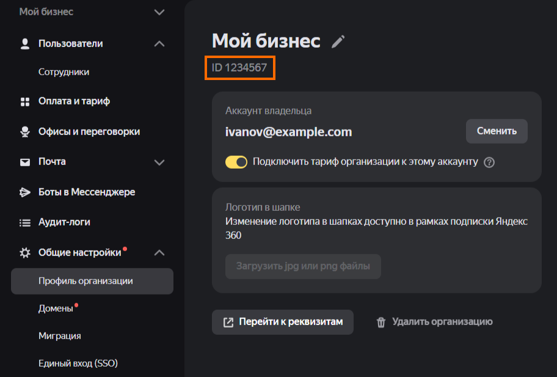The width and height of the screenshot is (557, 377).
Task: Toggle Подключить тариф организации switch
Action: point(236,162)
